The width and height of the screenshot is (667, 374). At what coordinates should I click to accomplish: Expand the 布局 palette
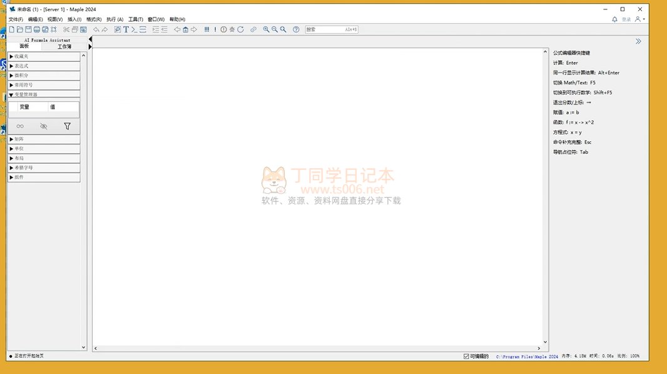(x=44, y=158)
